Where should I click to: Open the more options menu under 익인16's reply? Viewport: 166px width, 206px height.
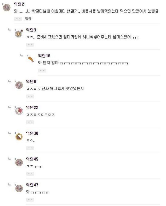[x=42, y=71]
